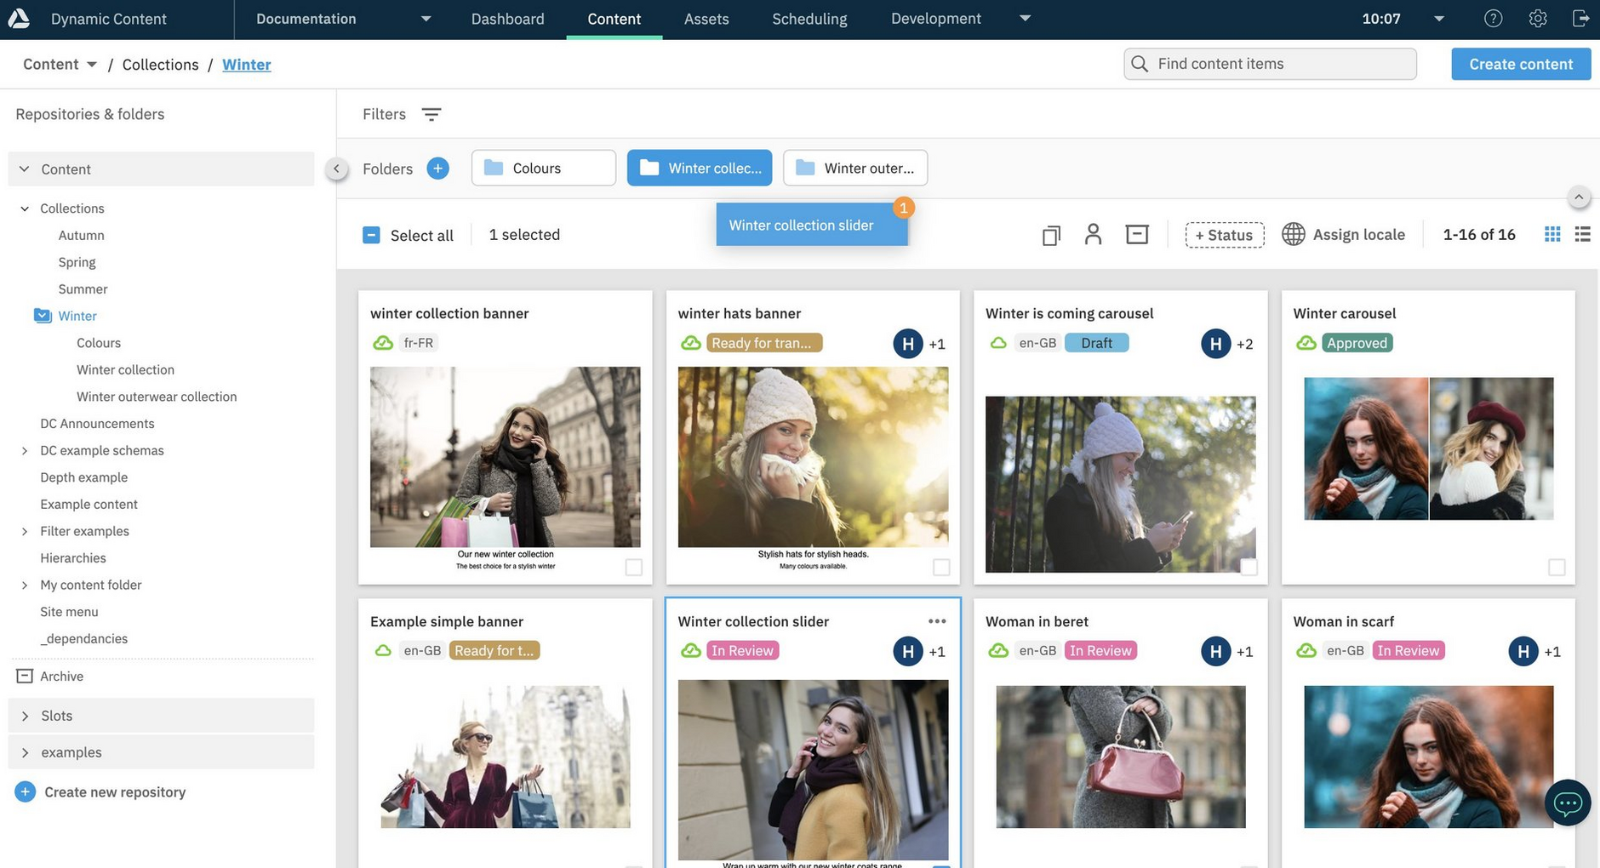
Task: Click the archive icon in selection toolbar
Action: click(x=1137, y=234)
